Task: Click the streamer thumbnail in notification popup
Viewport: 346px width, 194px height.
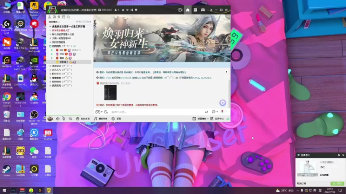Action: coord(308,168)
